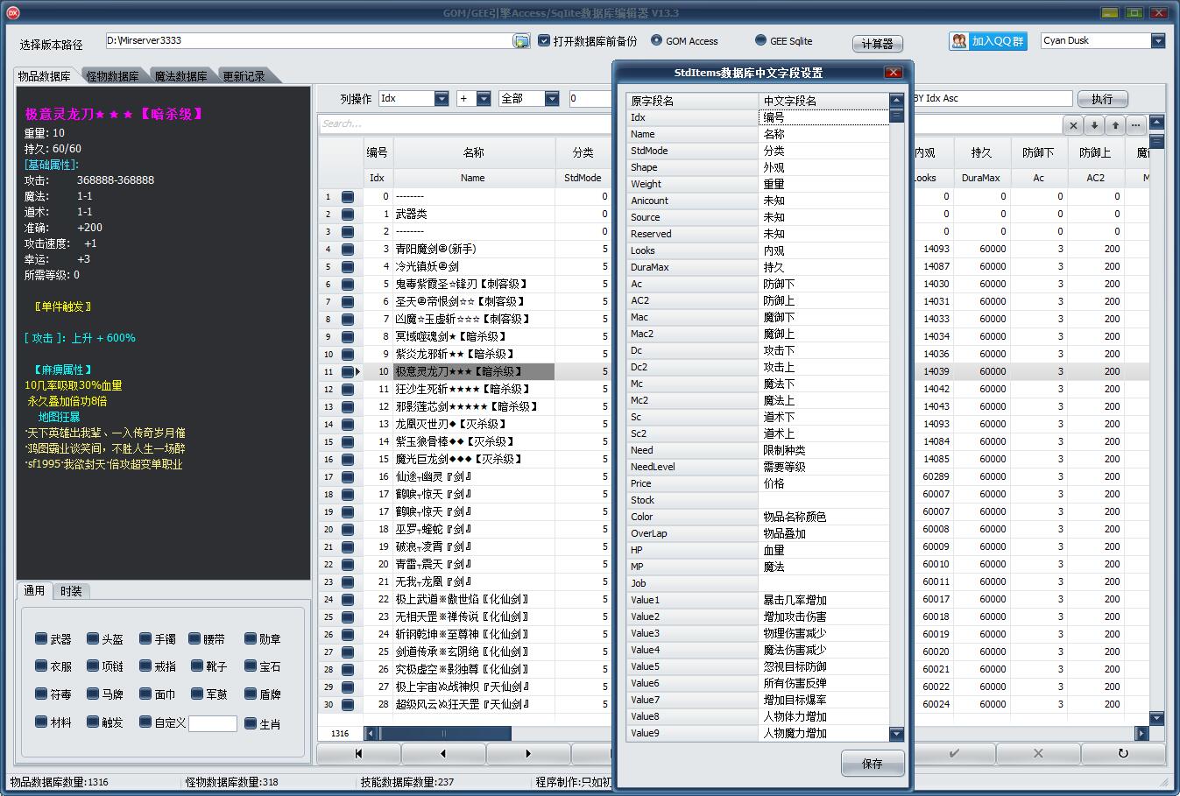The height and width of the screenshot is (796, 1180).
Task: Find next with down arrow icon
Action: (x=1094, y=125)
